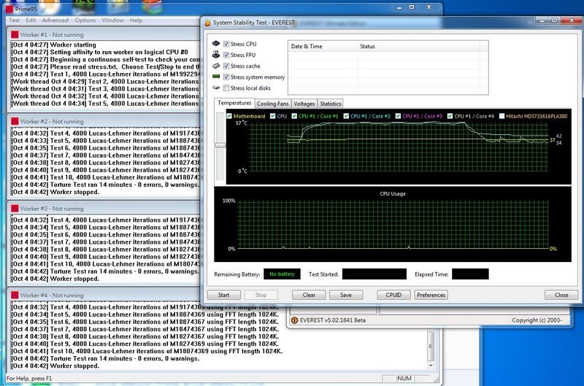
Task: Open the Prime95 Help menu
Action: (136, 20)
